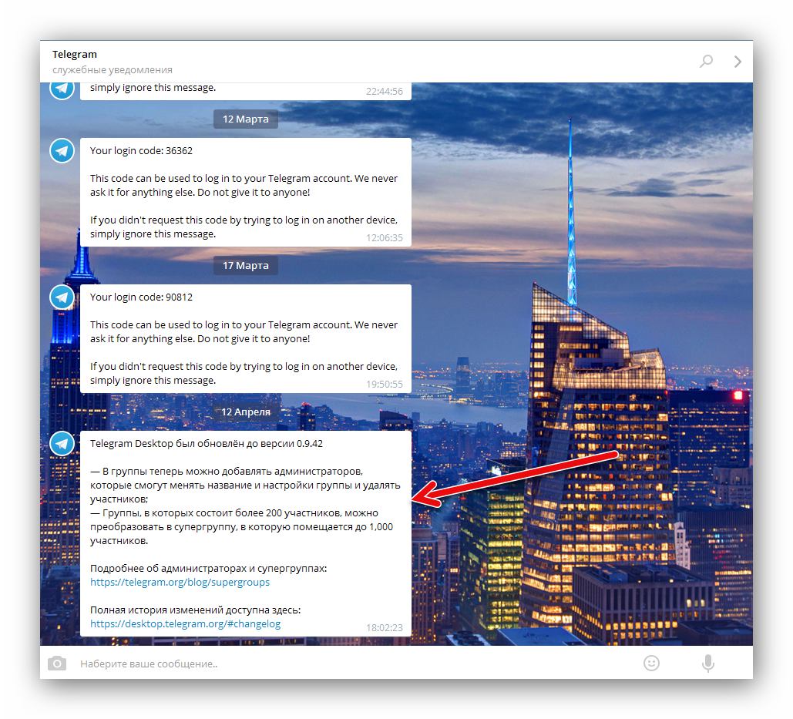Viewport: 793px width, 719px height.
Task: Click the timestamp 12:06:35
Action: (385, 237)
